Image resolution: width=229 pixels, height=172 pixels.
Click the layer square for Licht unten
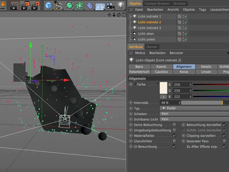point(179,39)
